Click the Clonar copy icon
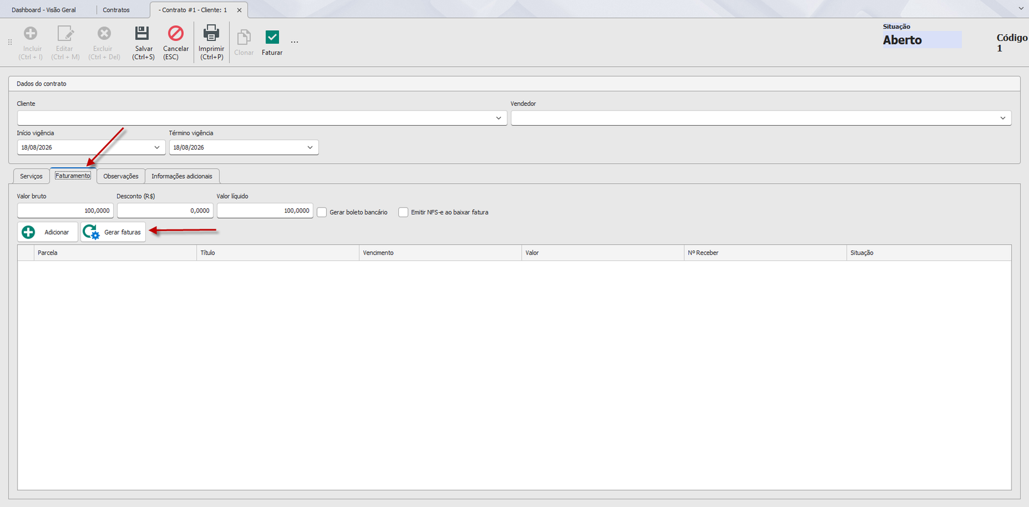This screenshot has height=507, width=1029. pyautogui.click(x=244, y=37)
